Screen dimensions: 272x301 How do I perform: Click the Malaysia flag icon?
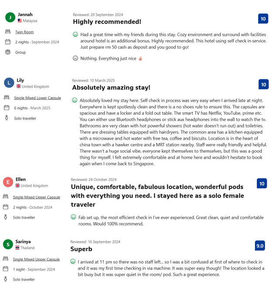20,21
